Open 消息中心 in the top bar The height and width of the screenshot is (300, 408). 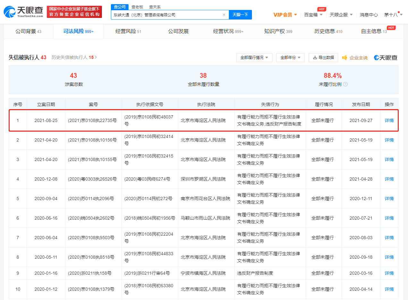tap(369, 15)
